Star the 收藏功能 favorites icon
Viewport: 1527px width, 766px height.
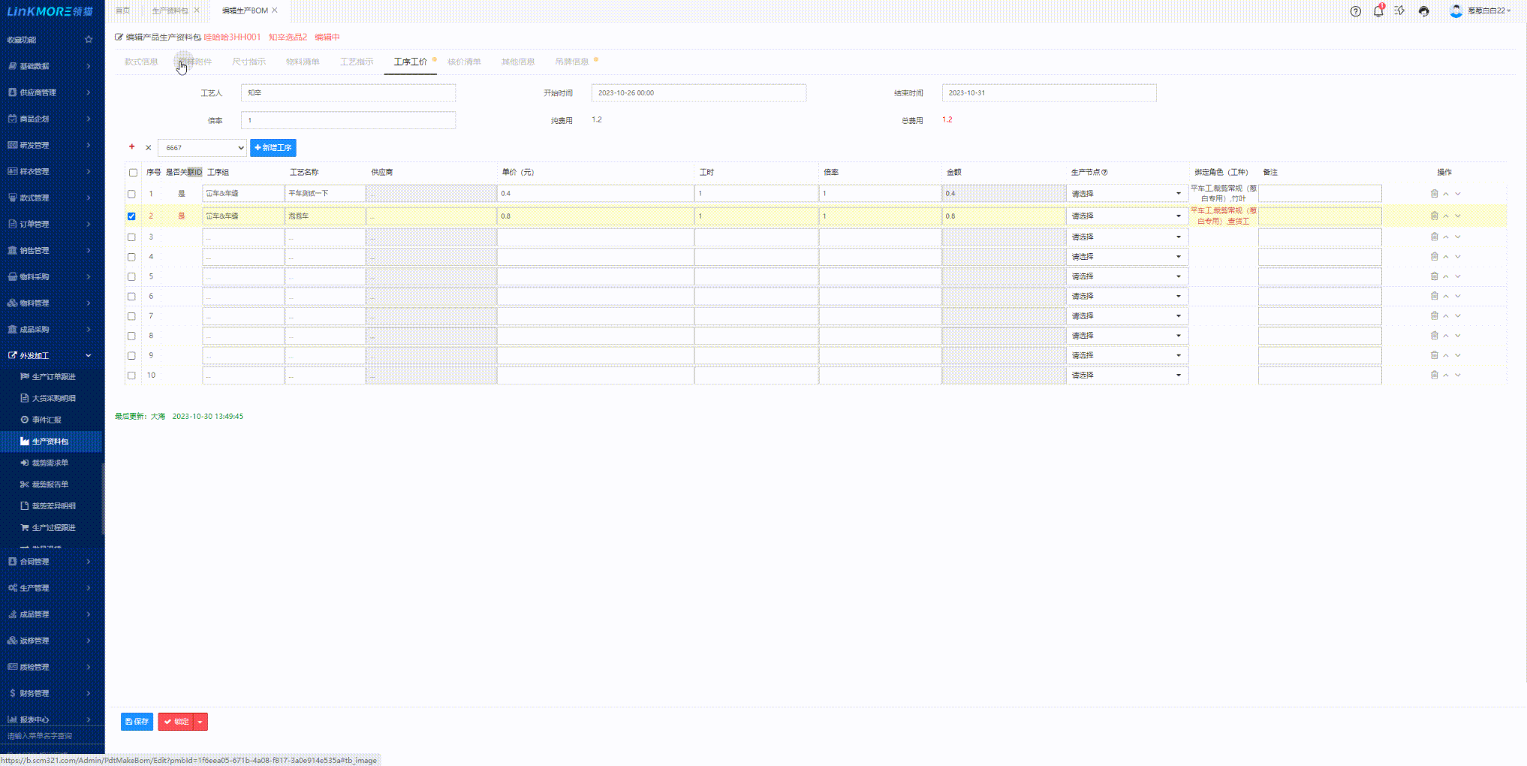point(89,40)
